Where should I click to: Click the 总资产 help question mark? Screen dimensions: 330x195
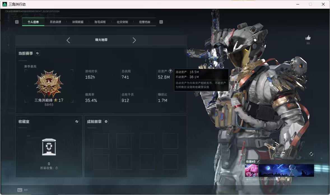(171, 71)
